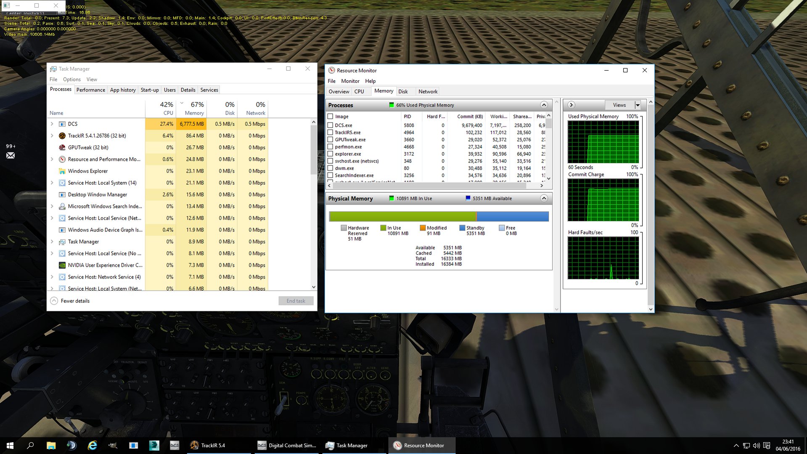Check the DCS.exe process checkbox
This screenshot has width=807, height=454.
point(330,125)
